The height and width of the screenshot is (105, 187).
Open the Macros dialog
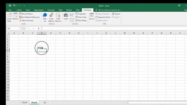[x=15, y=16]
